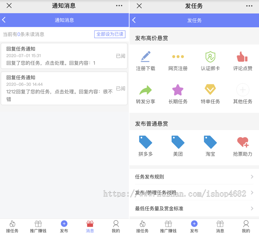Screen dimensions: 259x234
Task: Click the 发布高价悬赏 section heading
Action: point(152,38)
